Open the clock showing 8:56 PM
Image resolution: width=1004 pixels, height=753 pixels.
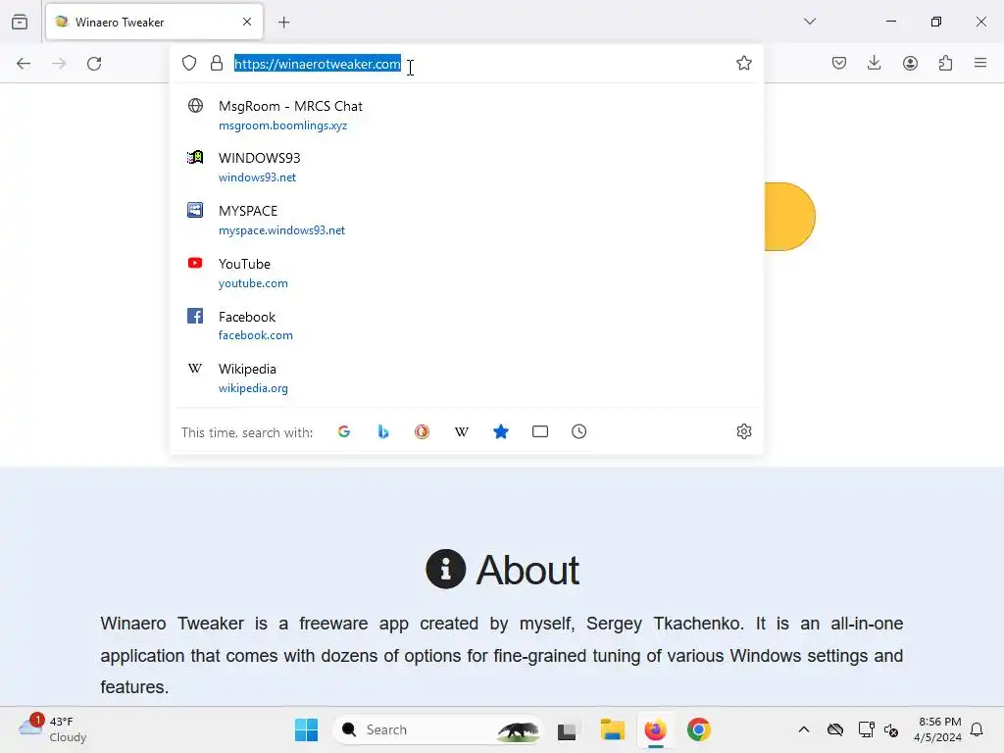pos(937,729)
